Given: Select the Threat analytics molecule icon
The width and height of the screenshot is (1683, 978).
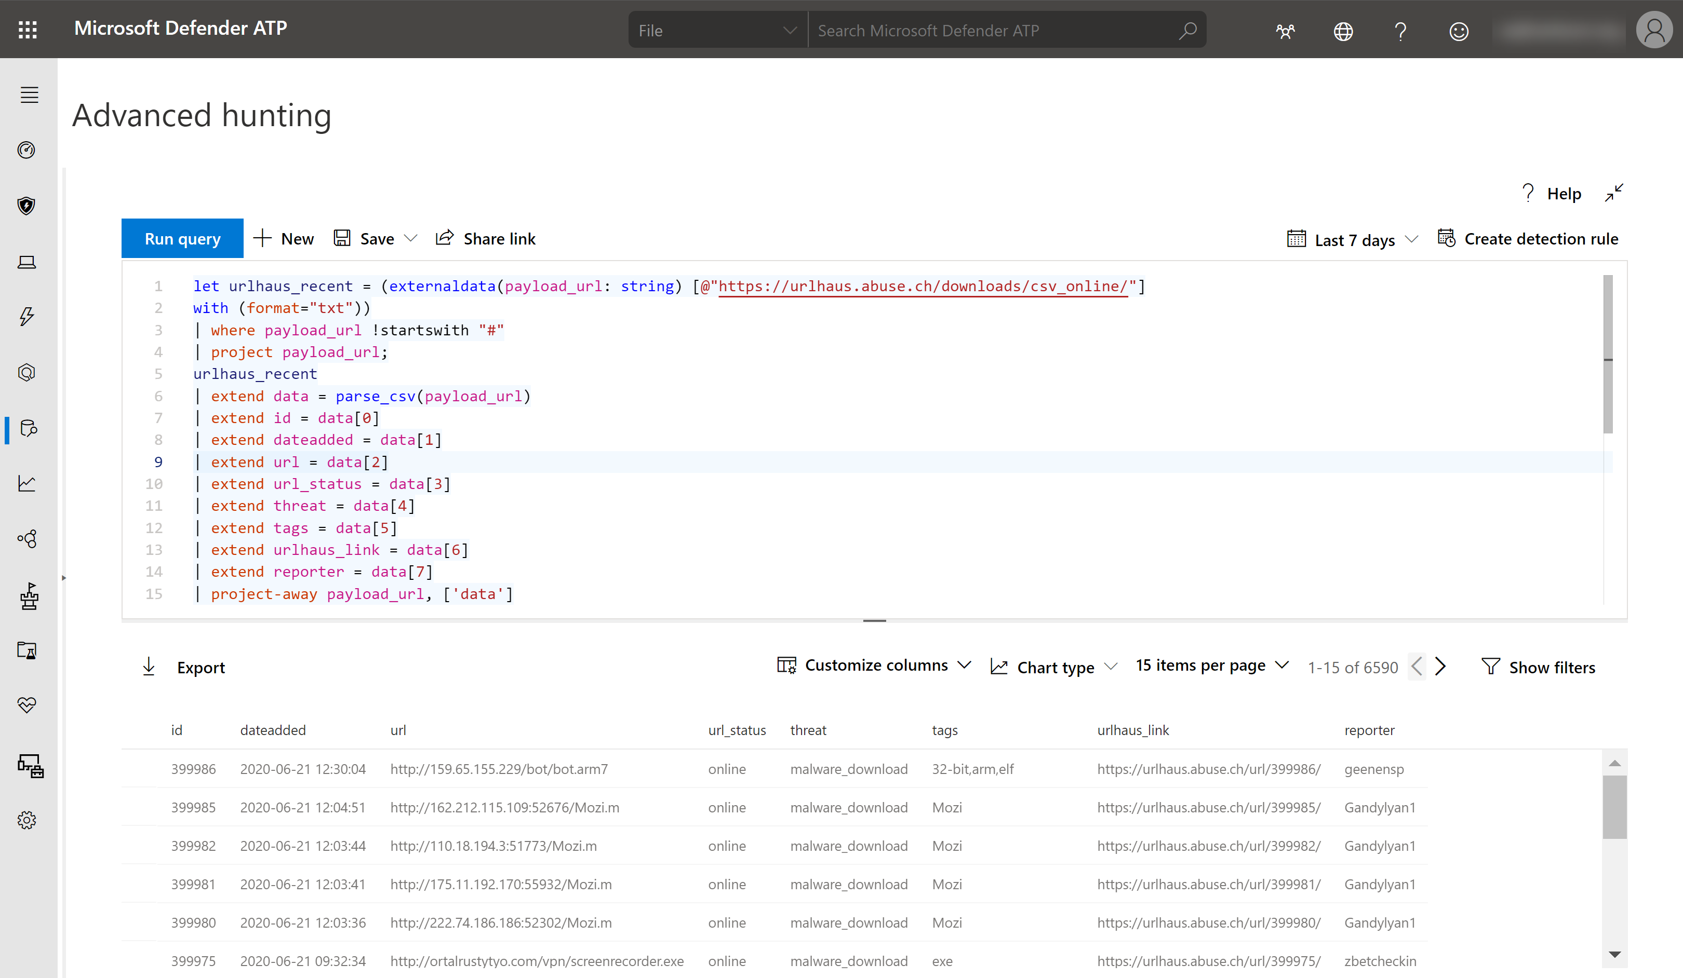Looking at the screenshot, I should click(x=26, y=539).
